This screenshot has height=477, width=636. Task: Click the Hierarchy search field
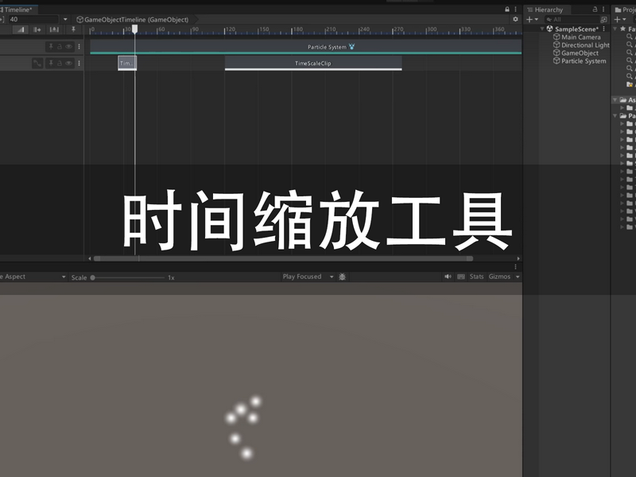coord(572,19)
